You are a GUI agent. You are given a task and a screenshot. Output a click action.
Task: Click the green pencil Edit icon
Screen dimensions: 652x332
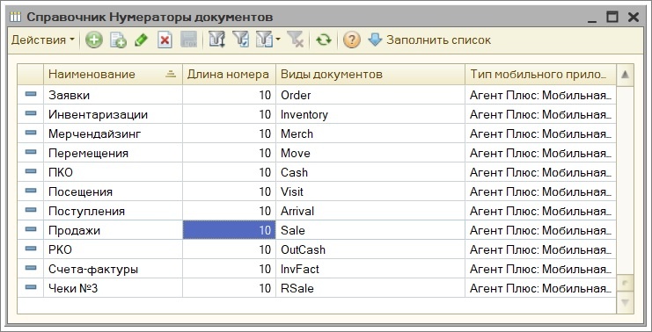point(142,40)
